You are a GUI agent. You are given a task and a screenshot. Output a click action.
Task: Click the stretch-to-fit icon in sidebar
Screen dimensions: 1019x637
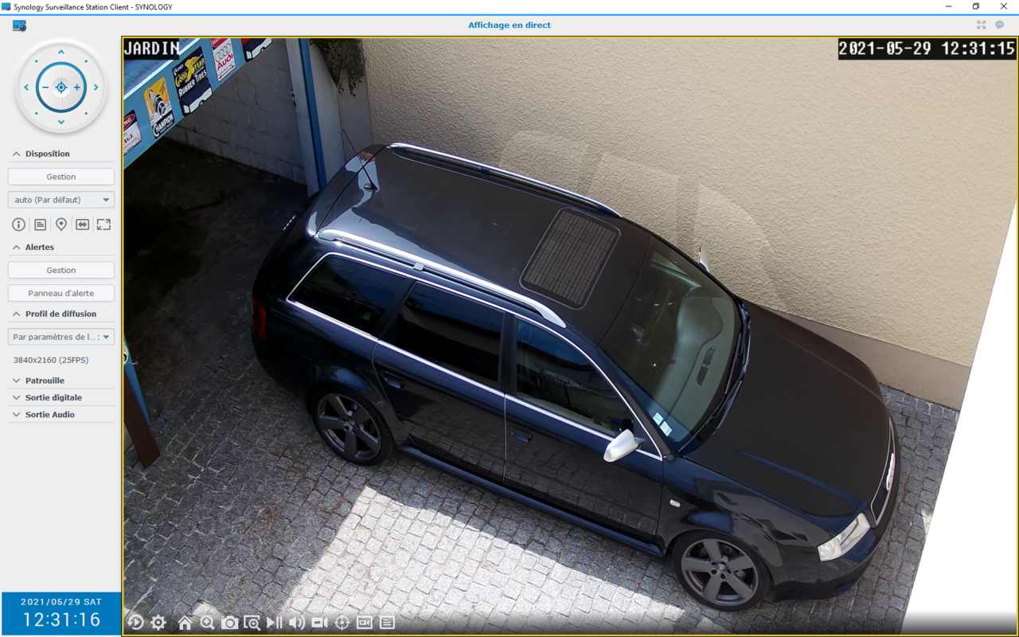tap(83, 225)
